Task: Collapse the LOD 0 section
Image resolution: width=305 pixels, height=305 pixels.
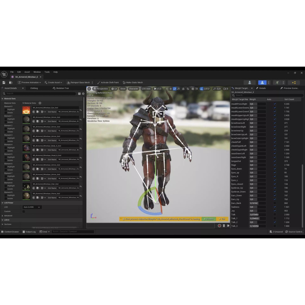Action: [x=3, y=220]
